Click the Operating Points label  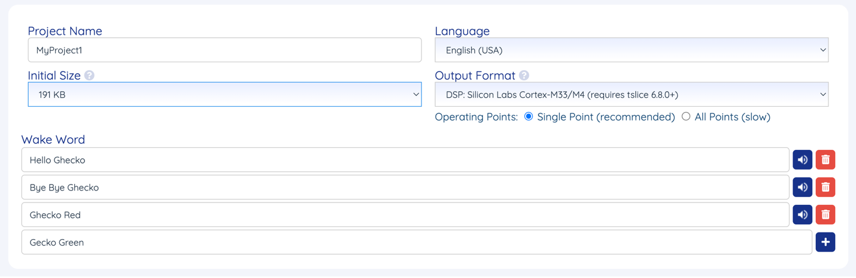pos(476,117)
